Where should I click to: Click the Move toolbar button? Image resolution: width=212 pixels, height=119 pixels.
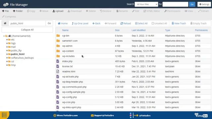[x=44, y=11]
